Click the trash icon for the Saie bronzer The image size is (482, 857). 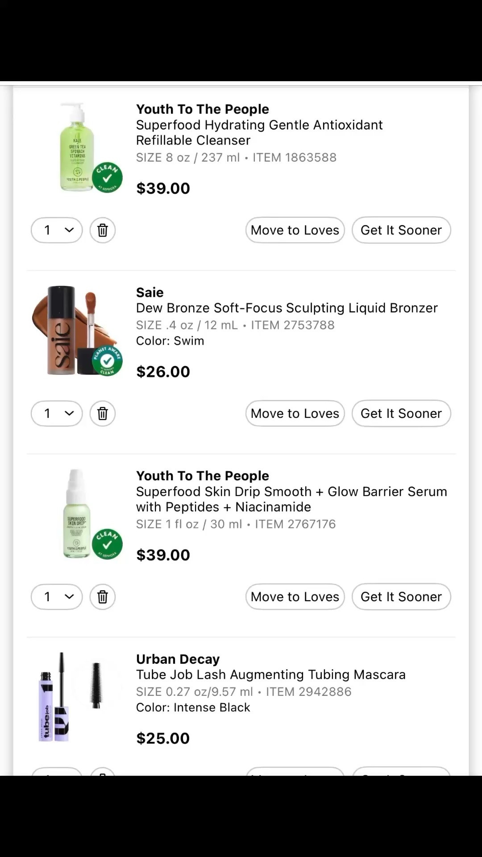[102, 414]
